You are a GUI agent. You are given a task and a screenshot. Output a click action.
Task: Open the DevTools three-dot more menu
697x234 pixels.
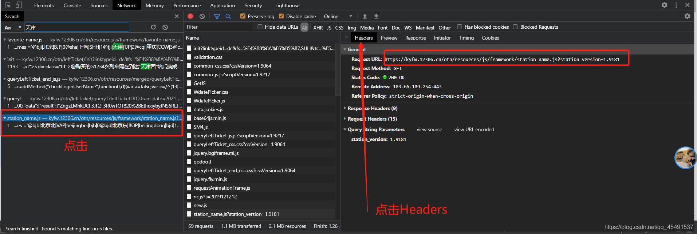pos(676,5)
